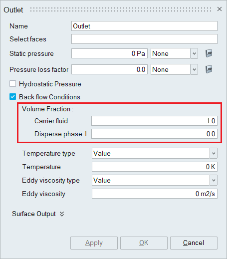
Task: Open Static pressure None dropdown
Action: click(174, 53)
